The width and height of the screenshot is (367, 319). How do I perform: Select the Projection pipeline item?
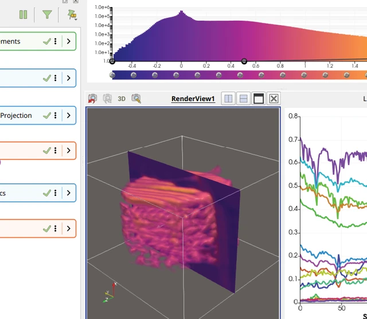tap(37, 115)
